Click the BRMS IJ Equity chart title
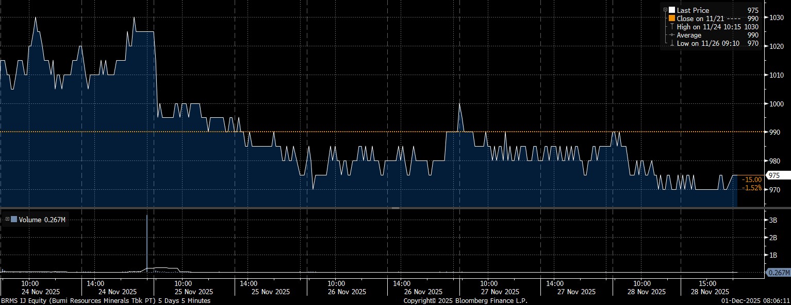Screen dimensions: 791x305 coord(105,300)
